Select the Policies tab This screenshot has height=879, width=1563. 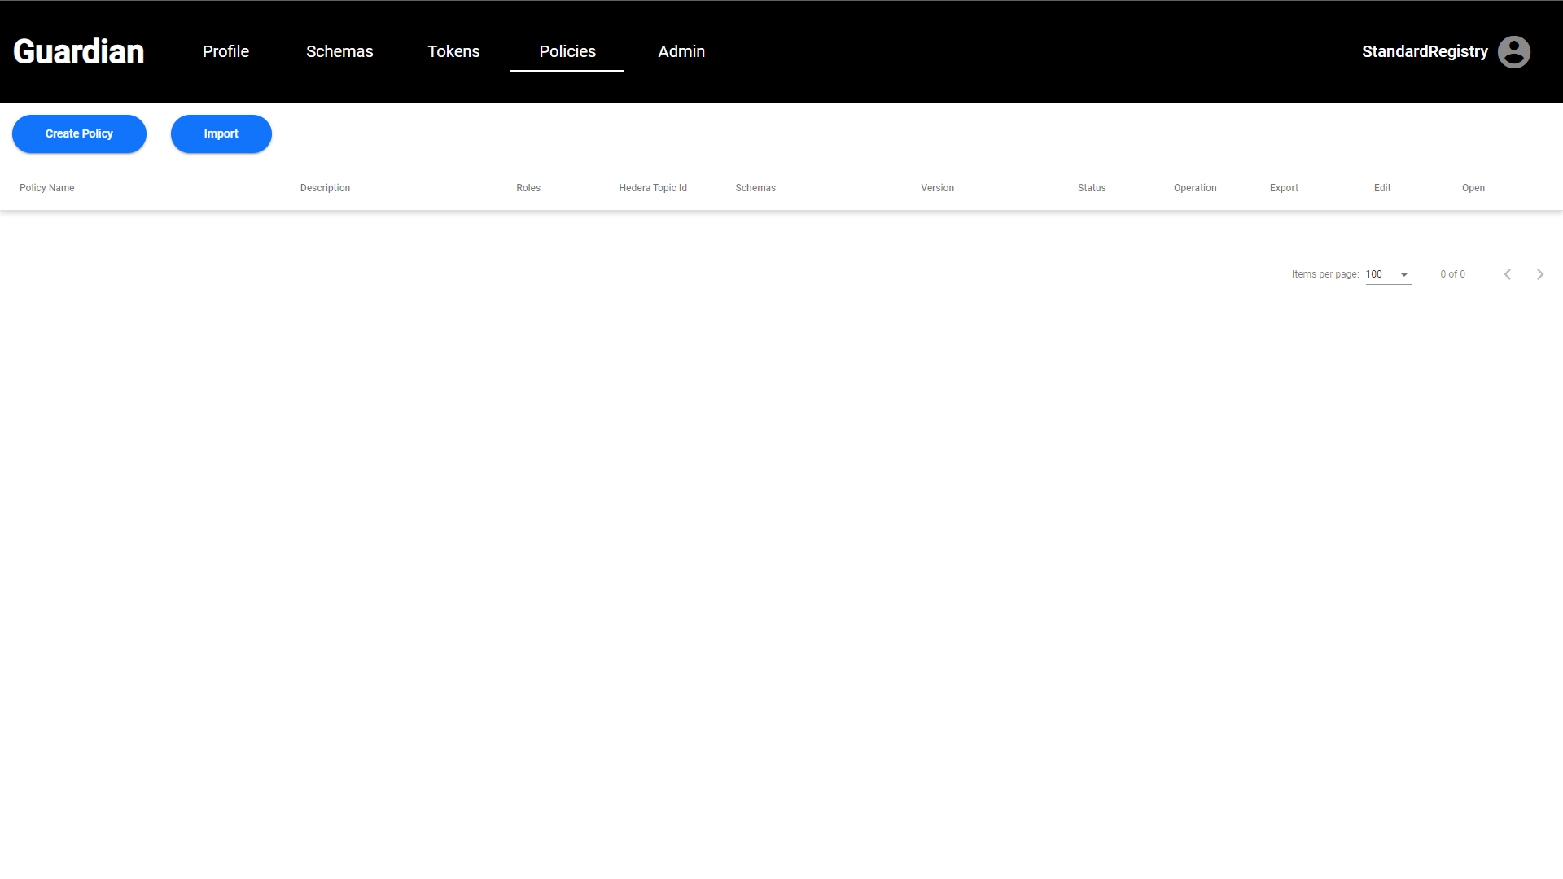[567, 51]
